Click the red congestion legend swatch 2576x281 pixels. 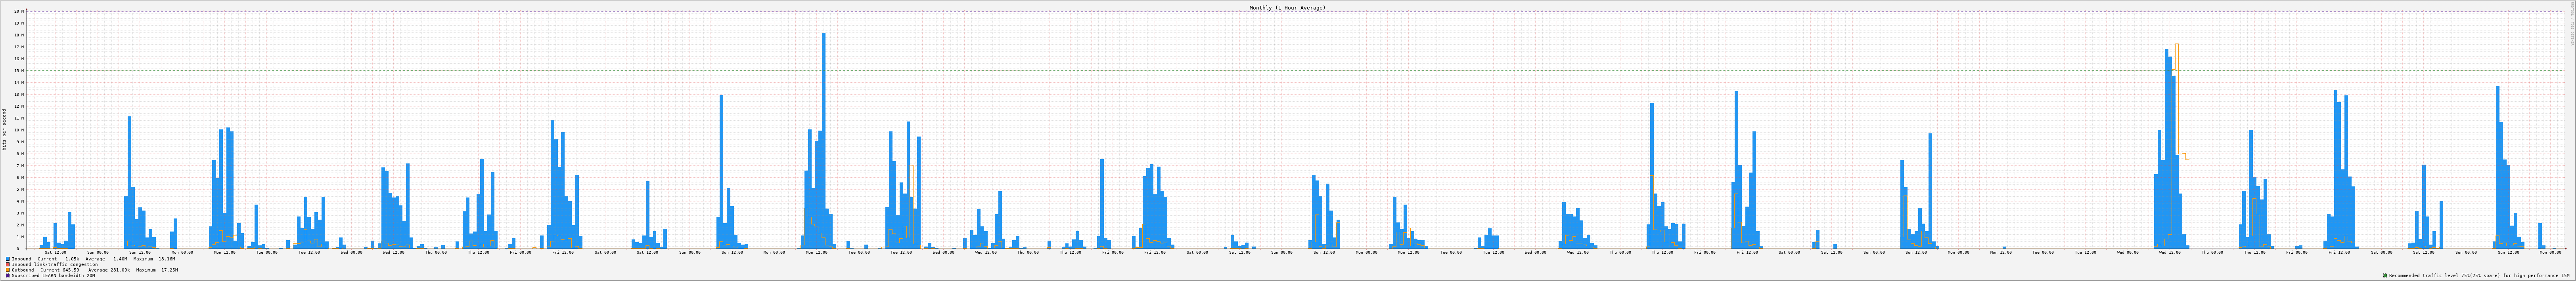8,264
